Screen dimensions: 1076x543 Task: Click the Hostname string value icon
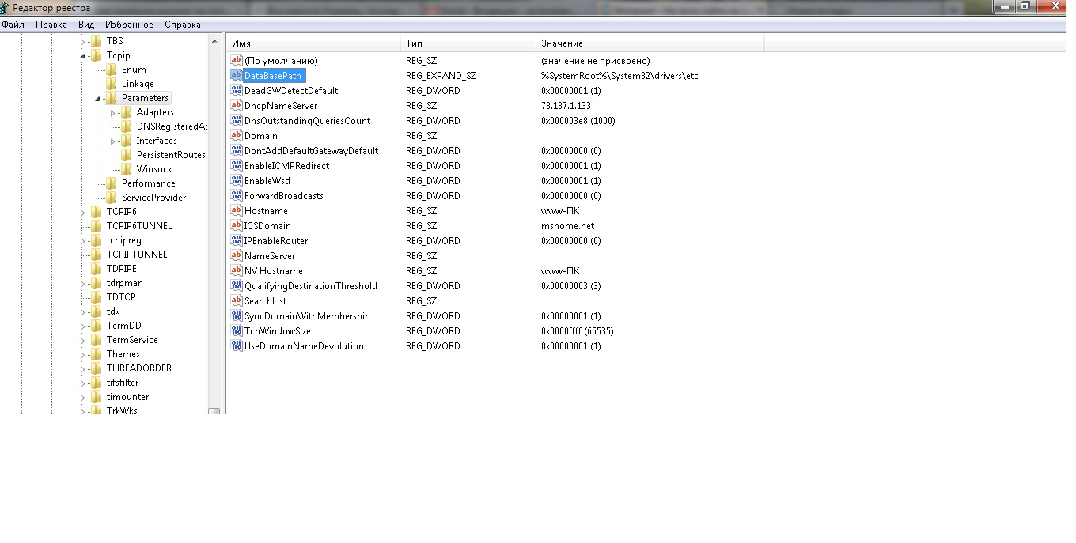tap(236, 210)
